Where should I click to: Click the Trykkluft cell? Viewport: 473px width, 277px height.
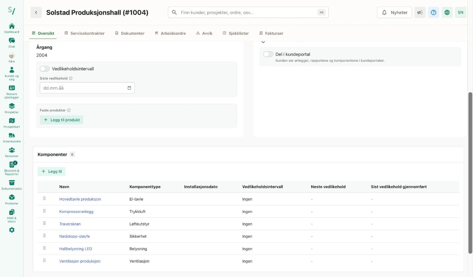137,212
